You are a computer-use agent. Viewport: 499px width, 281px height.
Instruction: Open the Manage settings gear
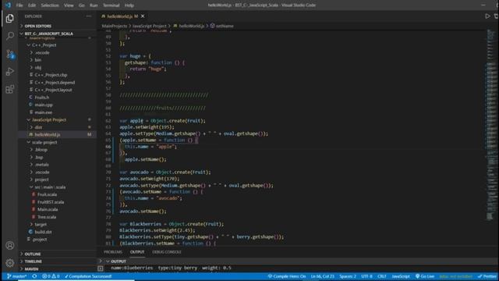(x=10, y=263)
